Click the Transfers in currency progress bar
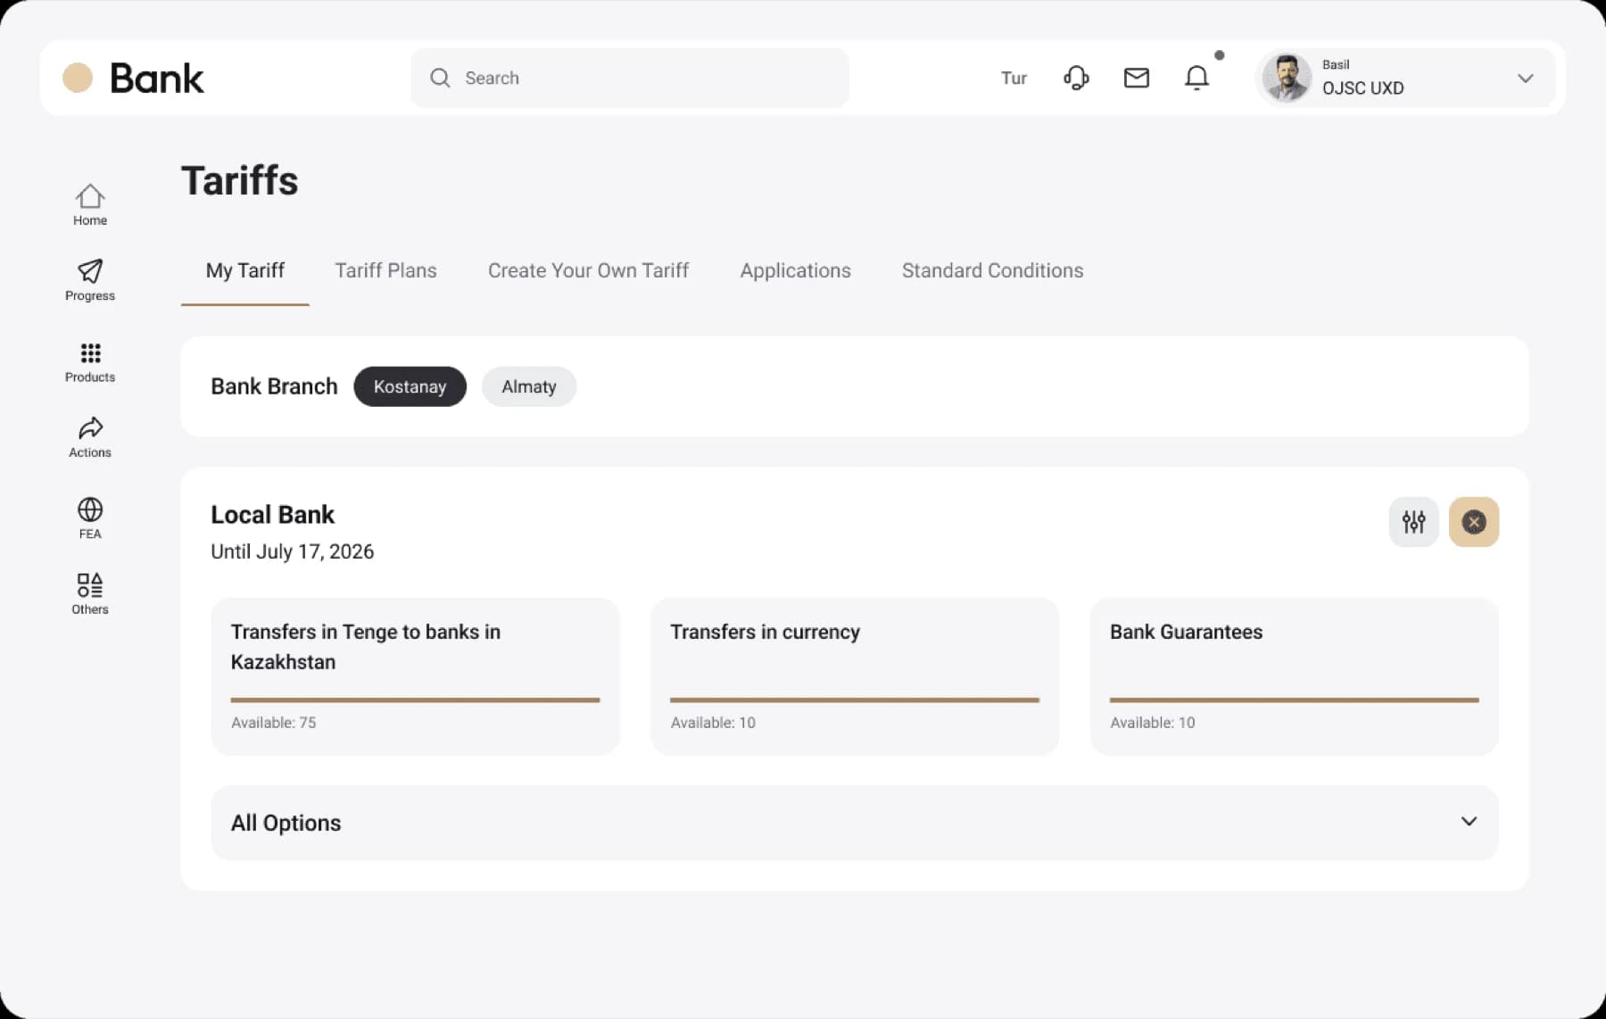Screen dimensions: 1606x1019 click(x=854, y=700)
